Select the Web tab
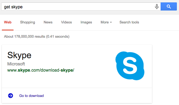The width and height of the screenshot is (179, 105). pos(8,22)
